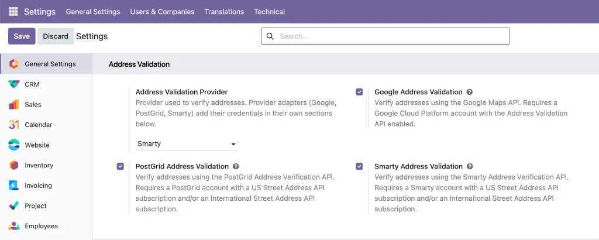Viewport: 599px width, 240px height.
Task: Select Invoicing in the sidebar
Action: click(x=46, y=186)
